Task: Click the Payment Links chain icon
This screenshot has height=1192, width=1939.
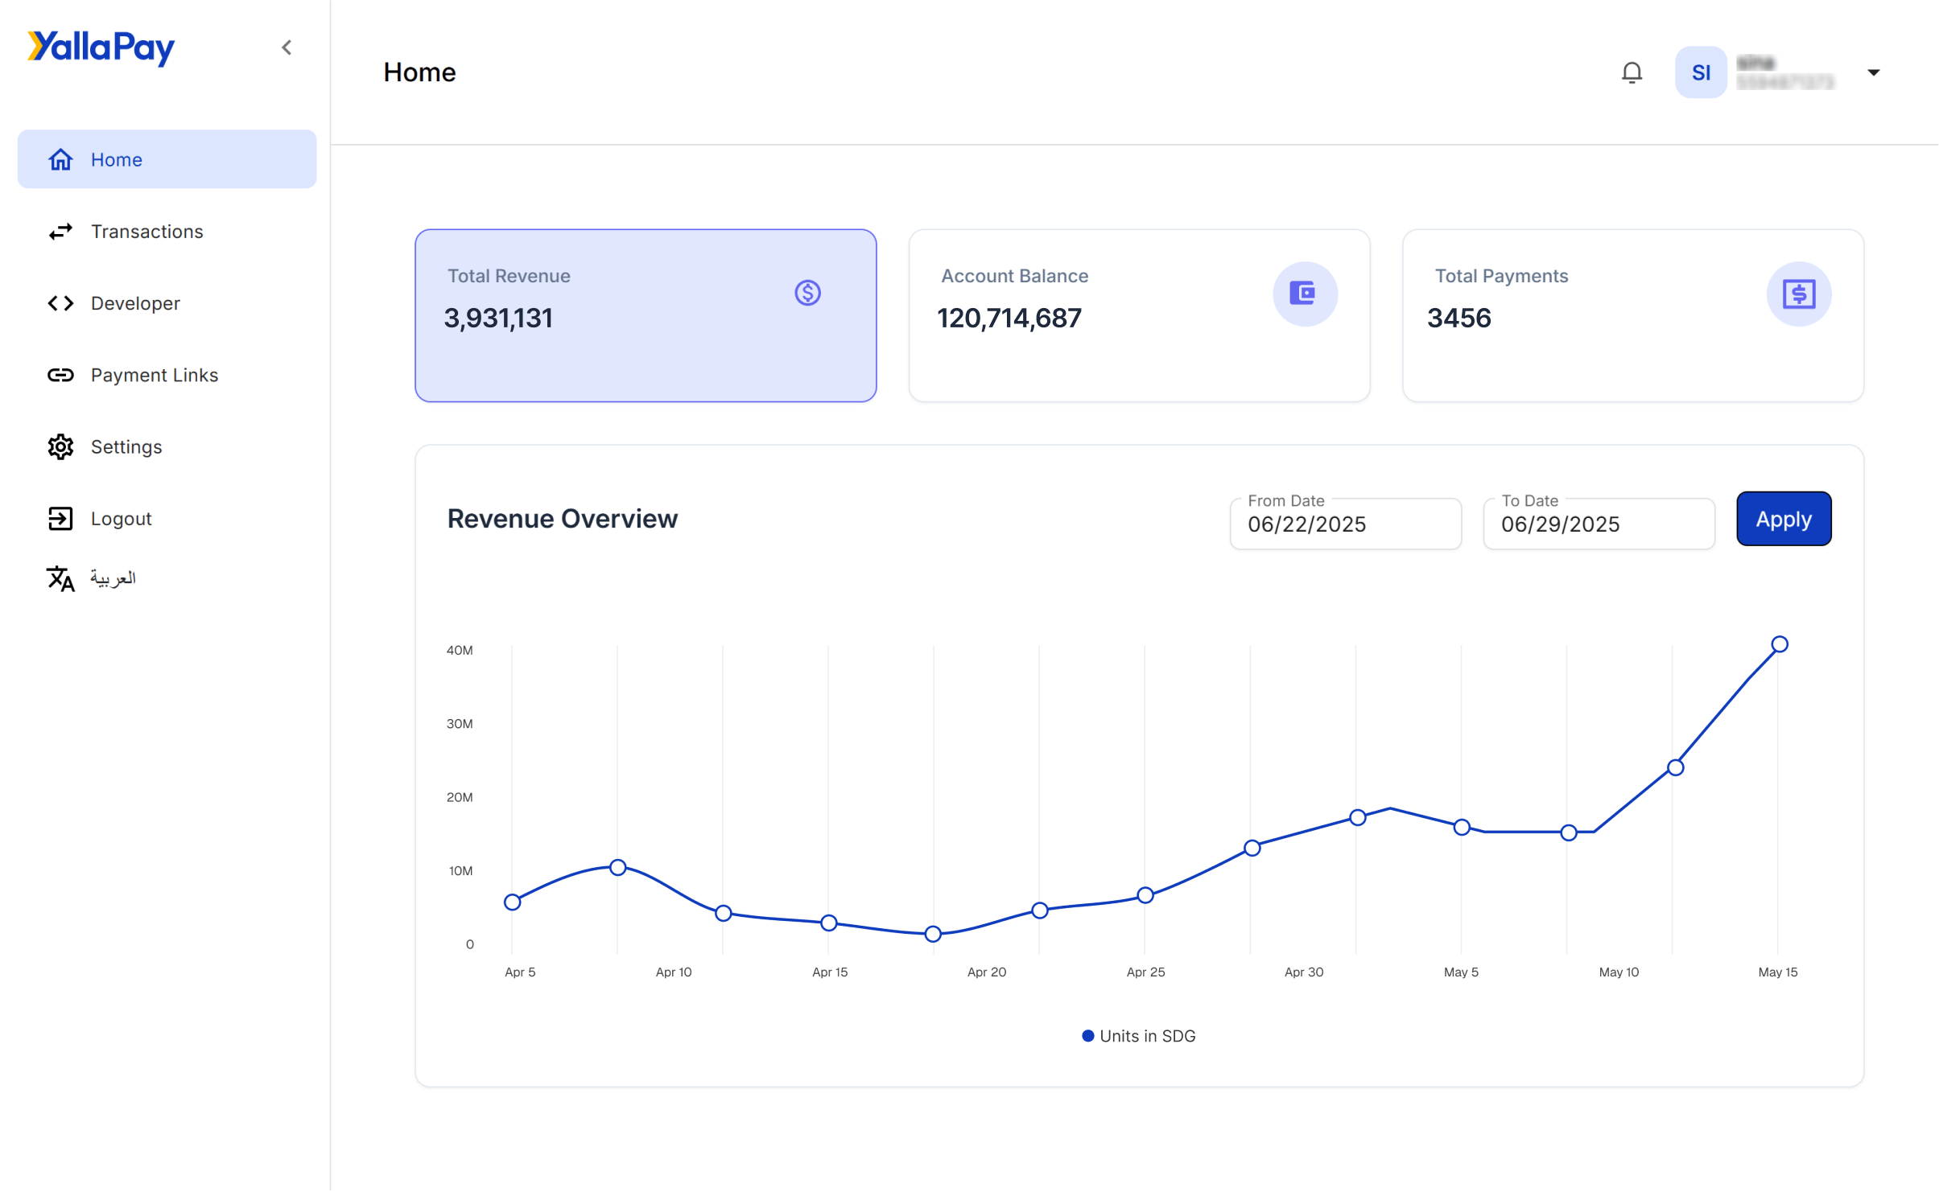Action: (60, 375)
